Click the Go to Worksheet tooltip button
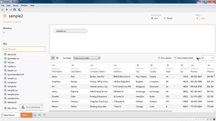Image resolution: width=216 pixels, height=121 pixels. (x=31, y=107)
